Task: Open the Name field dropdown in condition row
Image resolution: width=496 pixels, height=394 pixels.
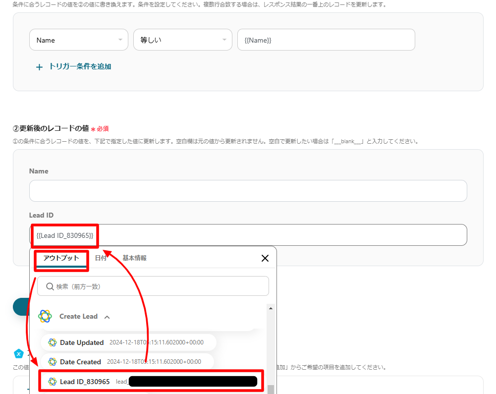Action: click(x=78, y=40)
